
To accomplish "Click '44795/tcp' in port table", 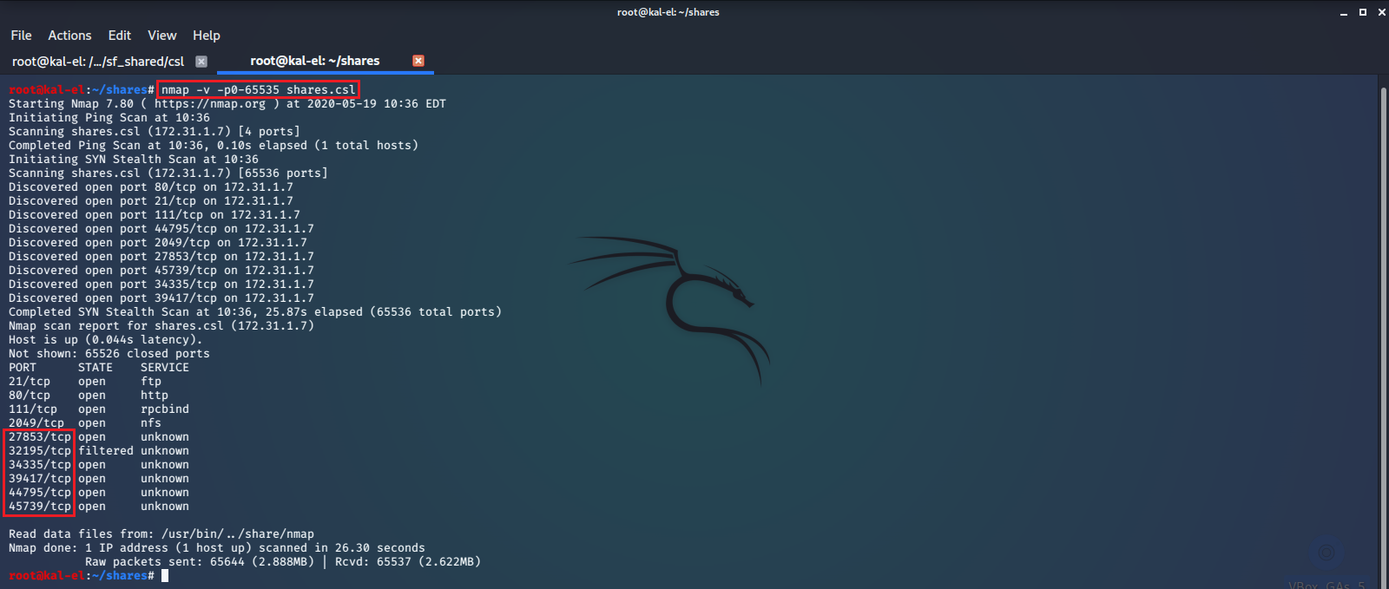I will pos(40,492).
